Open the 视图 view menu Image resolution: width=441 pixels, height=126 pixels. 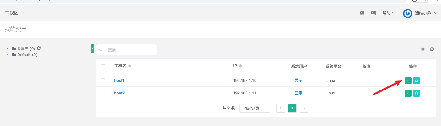coord(14,13)
